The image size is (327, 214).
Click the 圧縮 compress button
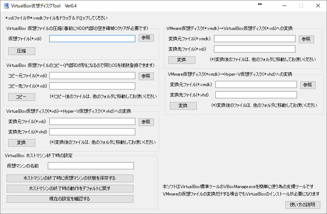point(22,51)
